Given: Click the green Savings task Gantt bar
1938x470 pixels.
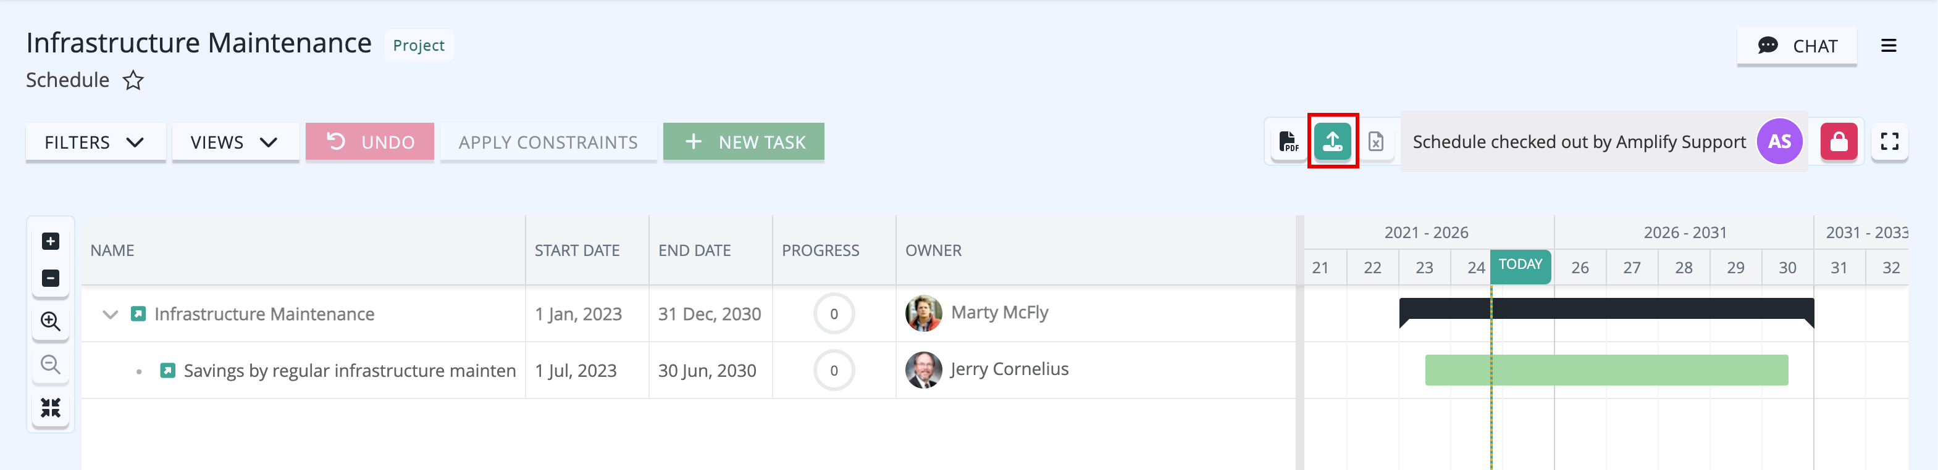Looking at the screenshot, I should point(1606,370).
